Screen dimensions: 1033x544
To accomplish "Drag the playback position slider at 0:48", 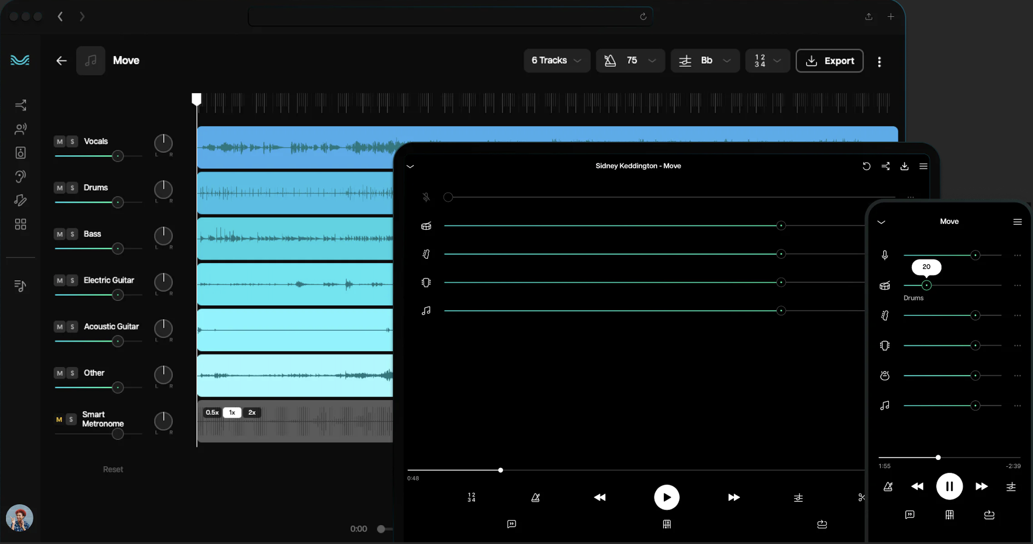I will coord(500,470).
